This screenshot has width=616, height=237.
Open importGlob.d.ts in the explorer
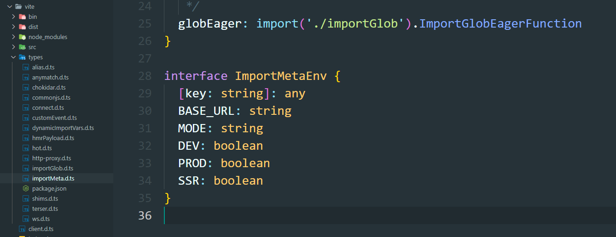point(52,168)
